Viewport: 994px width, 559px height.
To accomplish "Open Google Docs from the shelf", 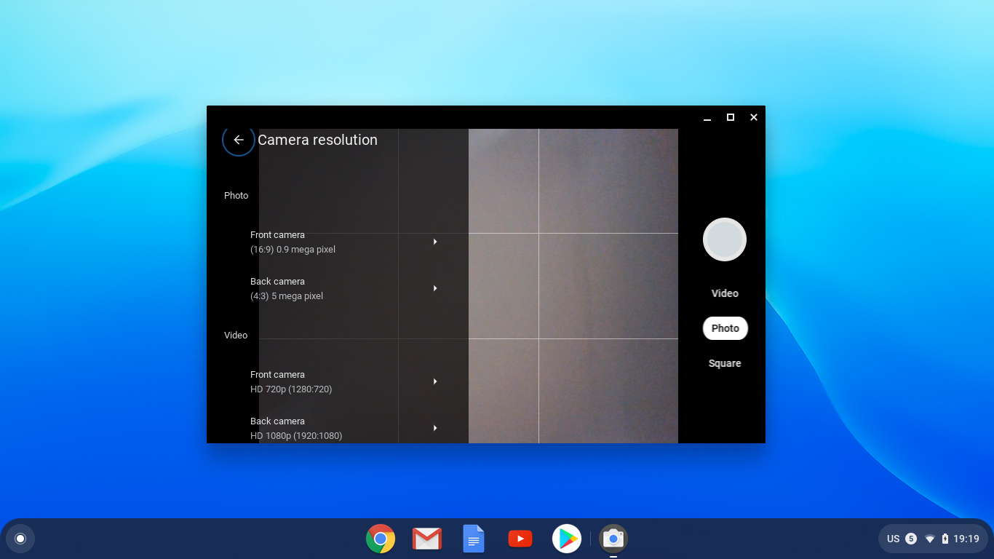I will (x=474, y=539).
